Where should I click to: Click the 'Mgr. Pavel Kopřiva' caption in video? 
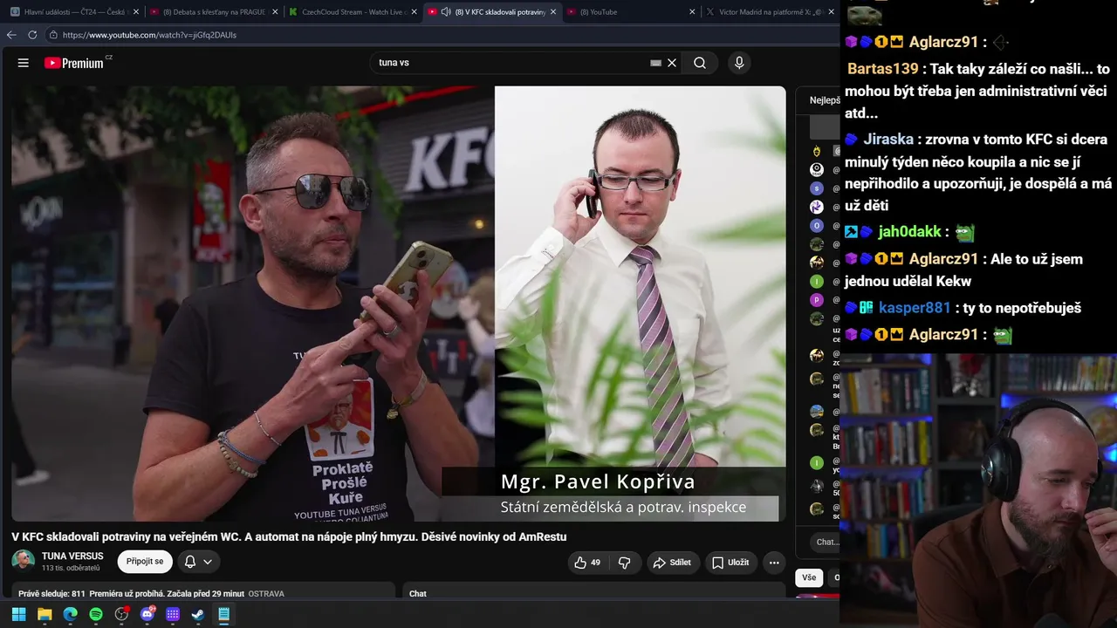(598, 481)
